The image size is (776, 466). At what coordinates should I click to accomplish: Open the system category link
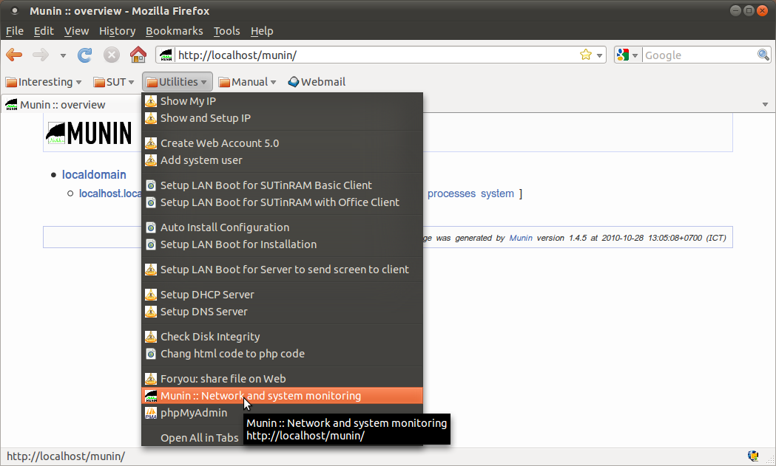coord(497,193)
